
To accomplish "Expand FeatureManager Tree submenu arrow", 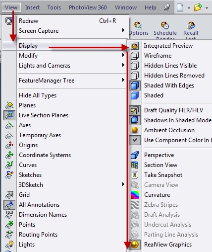I will [123, 80].
